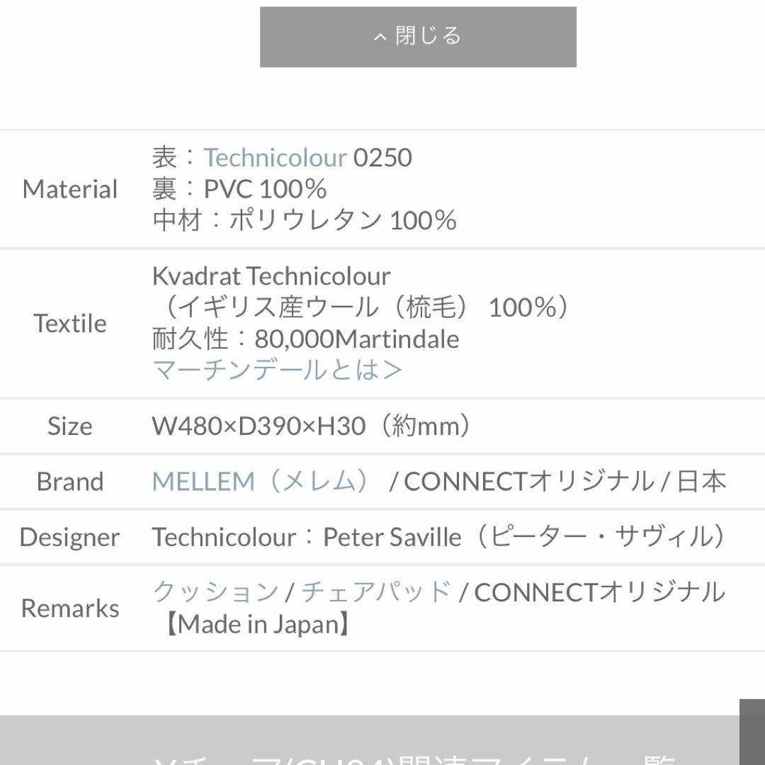
Task: Click the Remarks row label
Action: click(x=69, y=608)
